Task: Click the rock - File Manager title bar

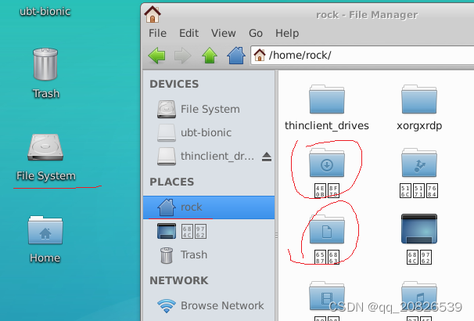Action: (x=366, y=15)
